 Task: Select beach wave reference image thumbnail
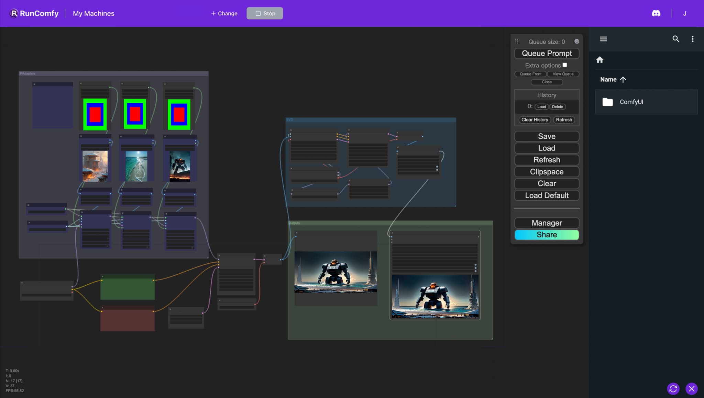pyautogui.click(x=136, y=167)
